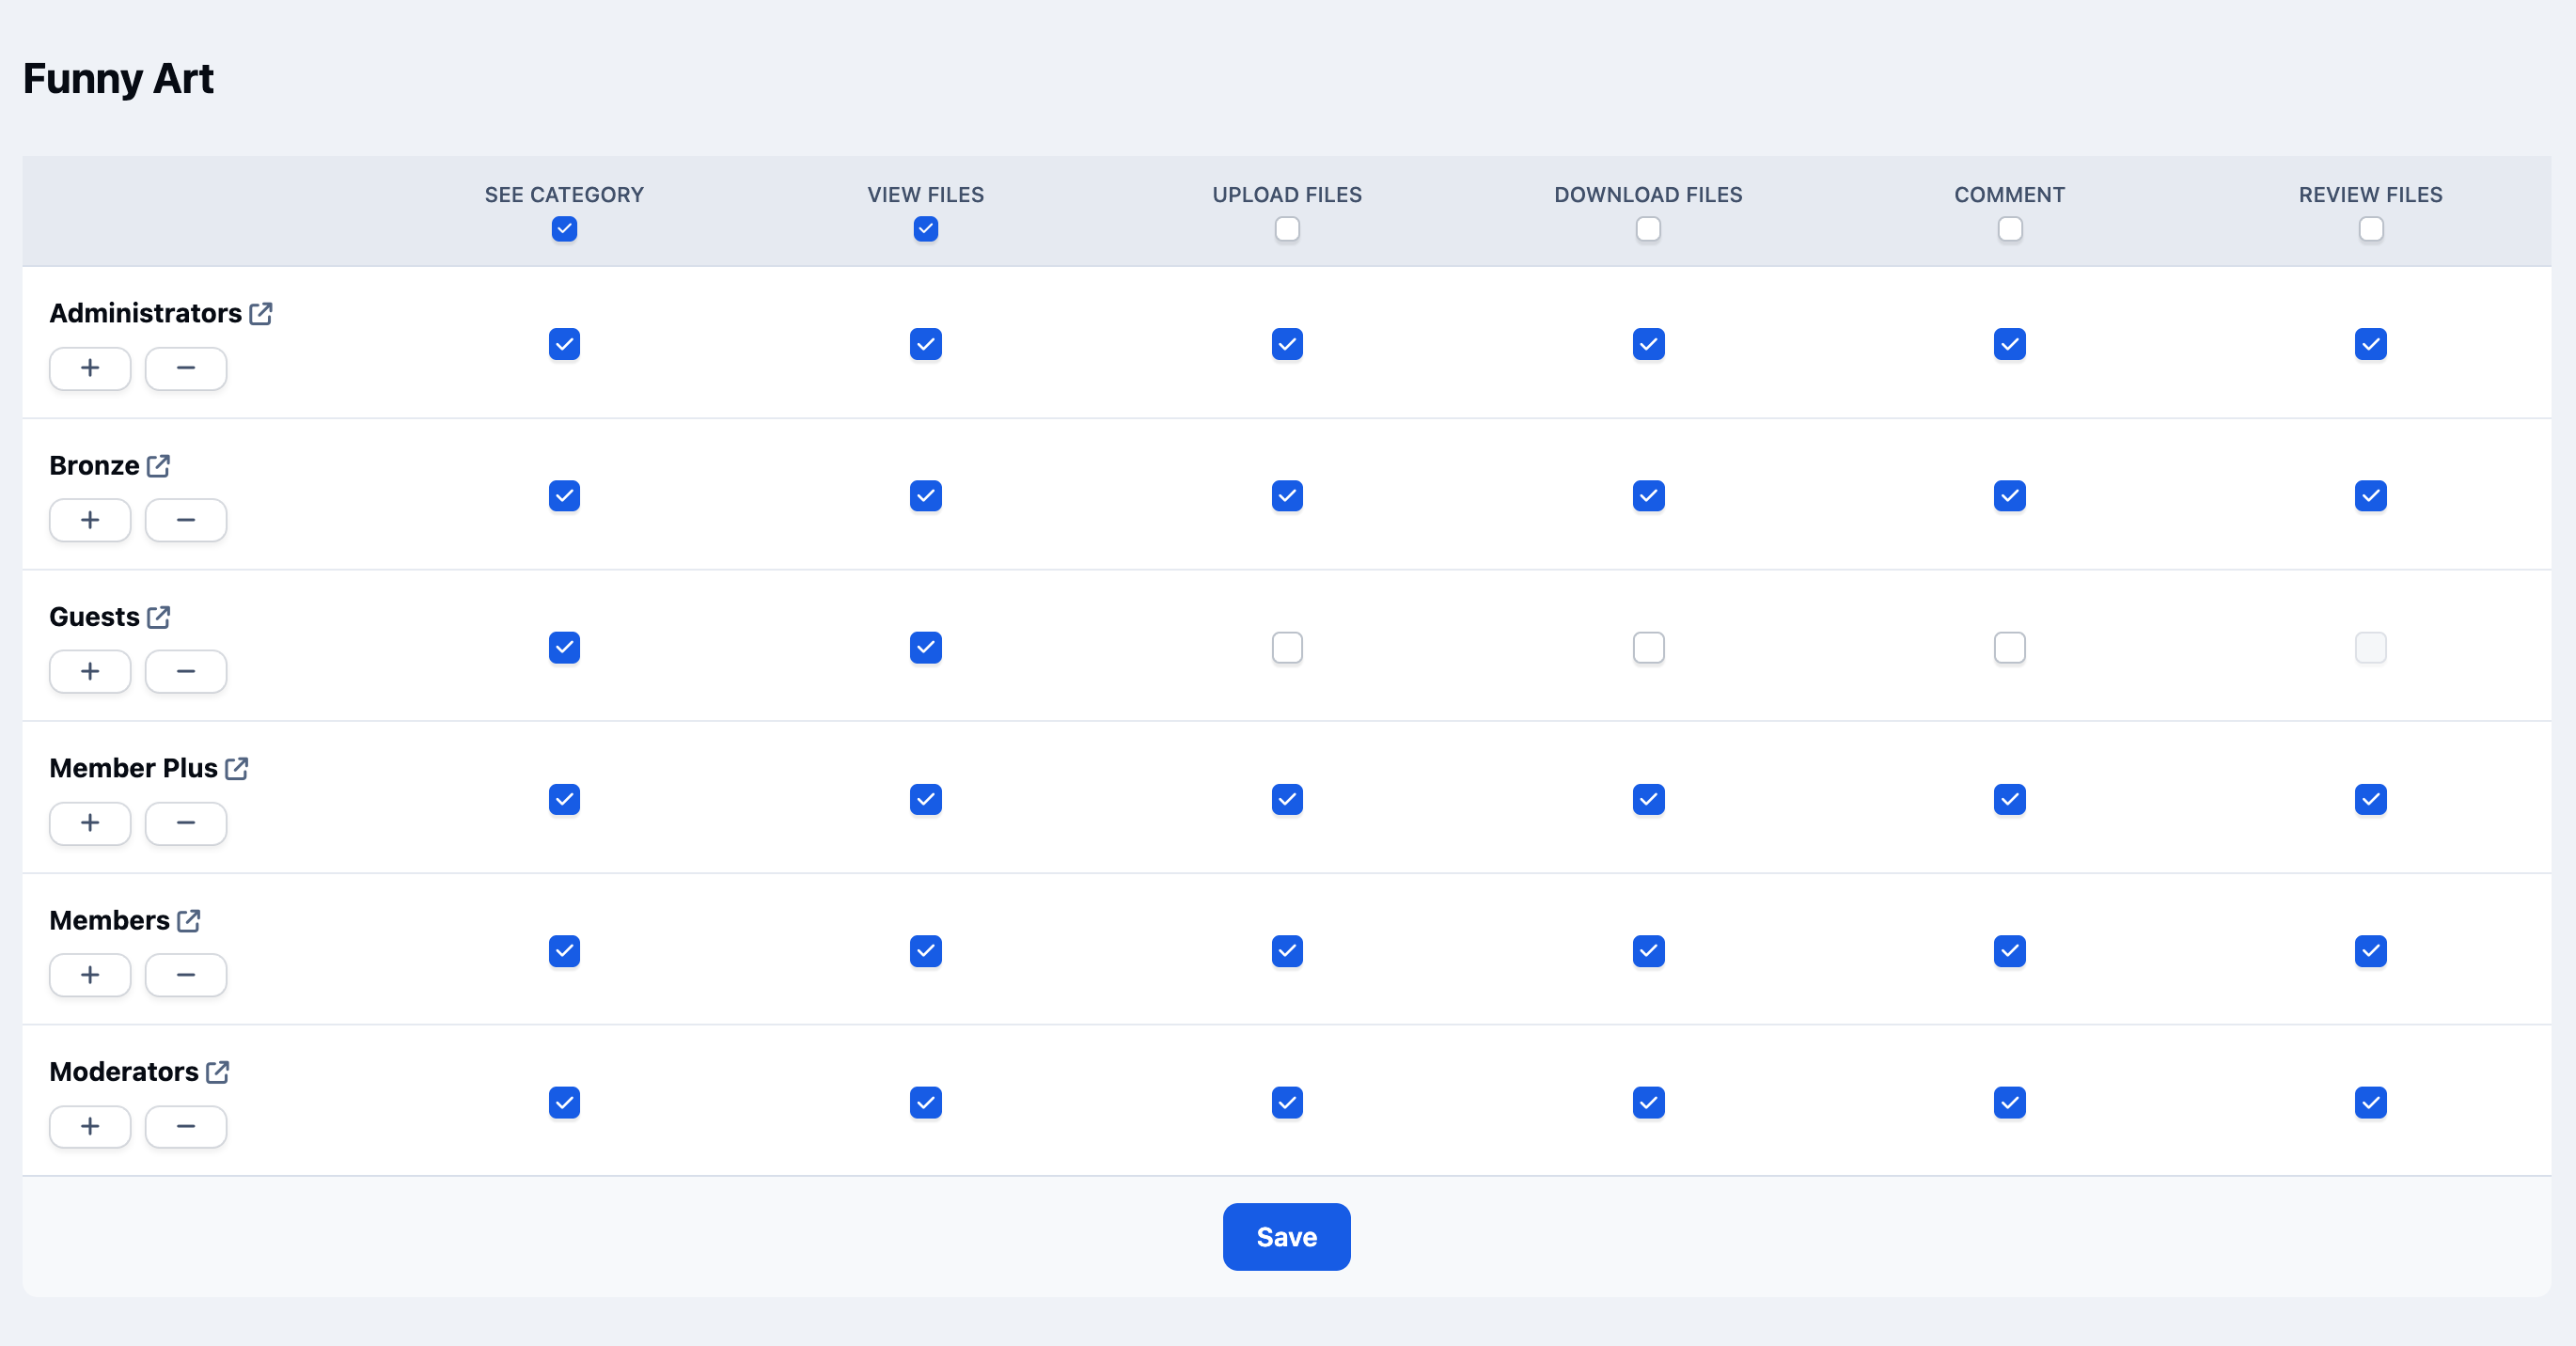Uncheck Upload Files for Administrators
The image size is (2576, 1346).
coord(1287,344)
